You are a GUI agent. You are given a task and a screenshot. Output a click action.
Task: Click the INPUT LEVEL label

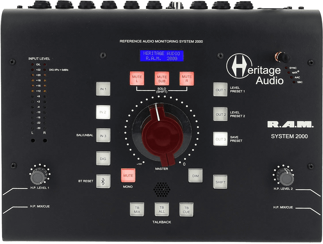click(39, 59)
